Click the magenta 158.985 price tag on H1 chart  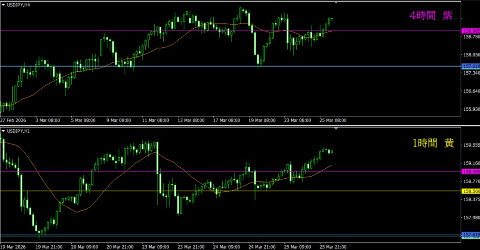coord(471,172)
